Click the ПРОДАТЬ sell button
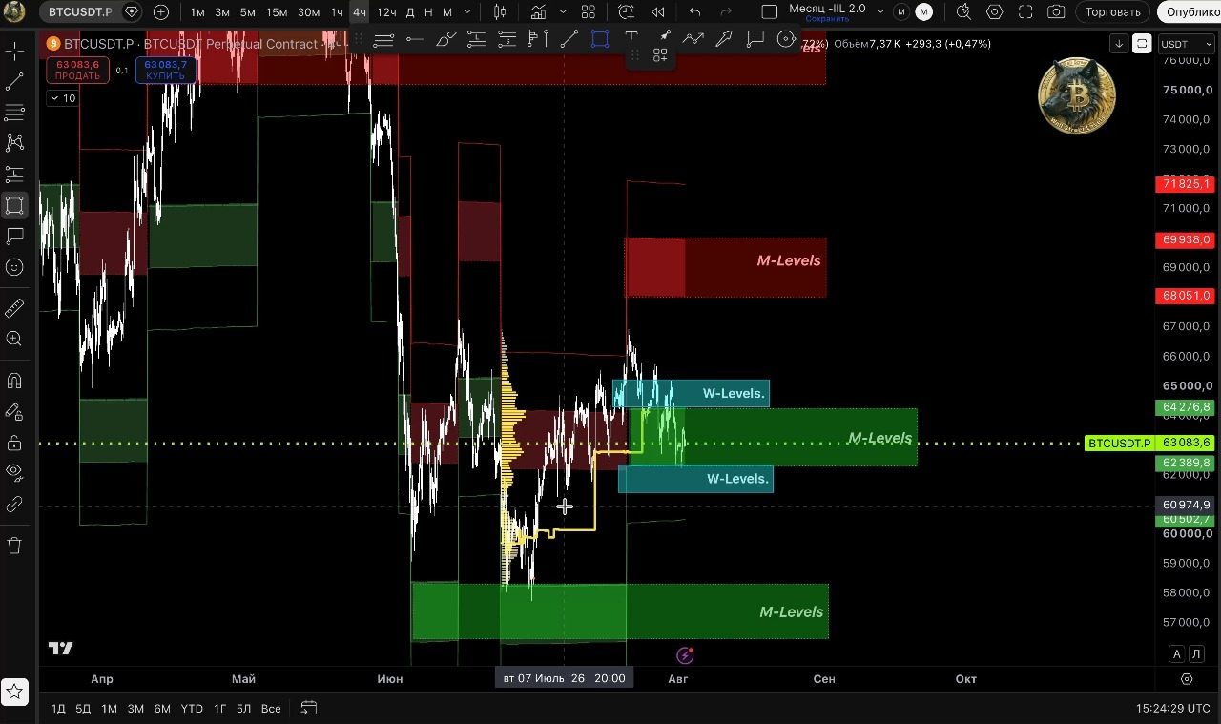 [x=77, y=70]
